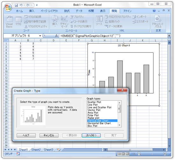Switch to 校閲 tab
The image size is (175, 160).
pos(91,11)
